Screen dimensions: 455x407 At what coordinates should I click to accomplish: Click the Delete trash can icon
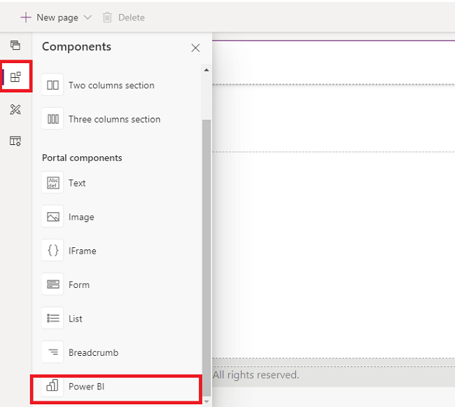coord(107,18)
